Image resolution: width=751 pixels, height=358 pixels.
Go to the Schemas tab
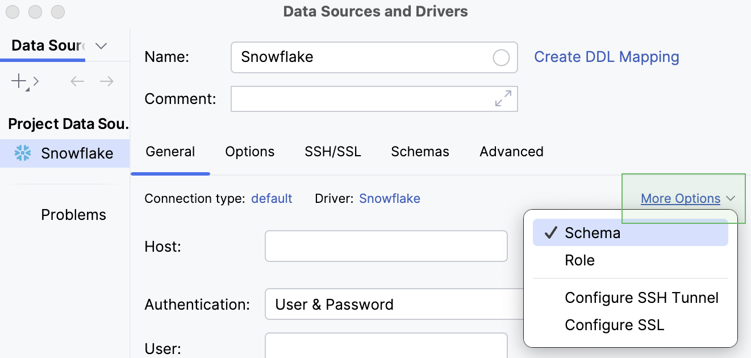[x=420, y=152]
